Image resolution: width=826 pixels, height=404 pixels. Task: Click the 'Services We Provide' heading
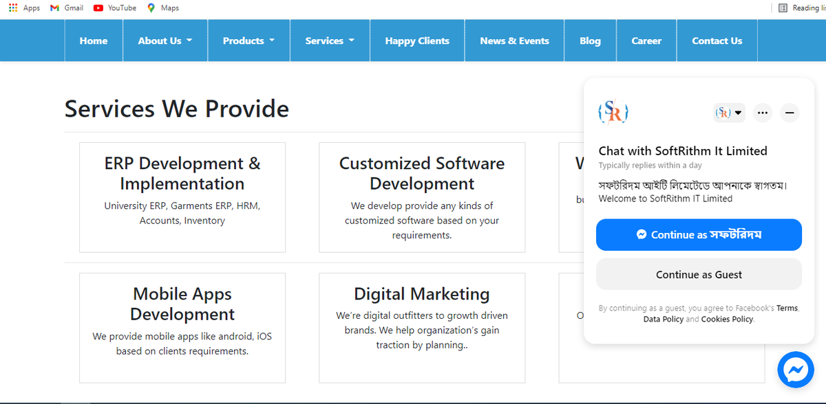[177, 109]
